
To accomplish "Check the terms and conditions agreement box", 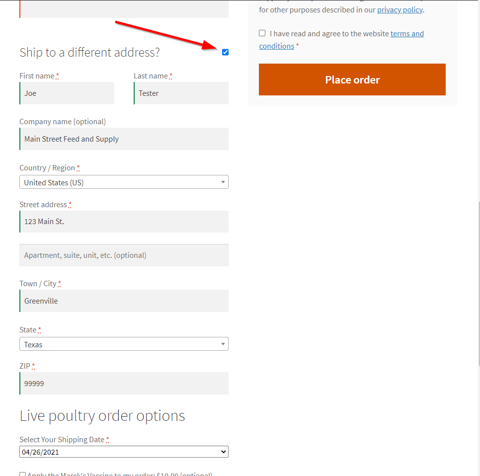I will pyautogui.click(x=262, y=33).
